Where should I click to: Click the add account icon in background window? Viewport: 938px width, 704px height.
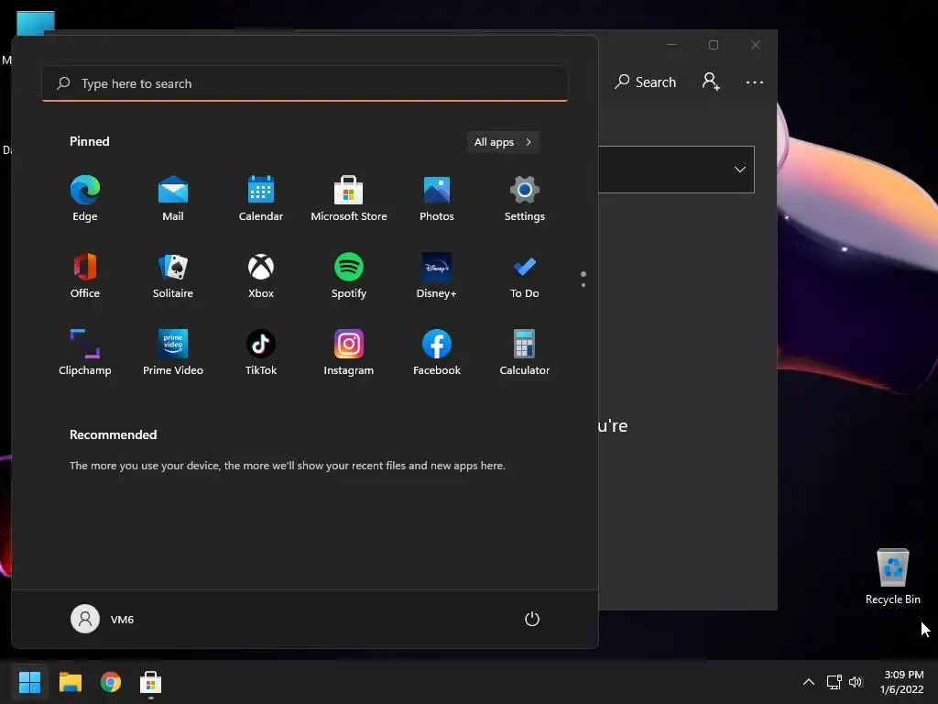point(711,82)
